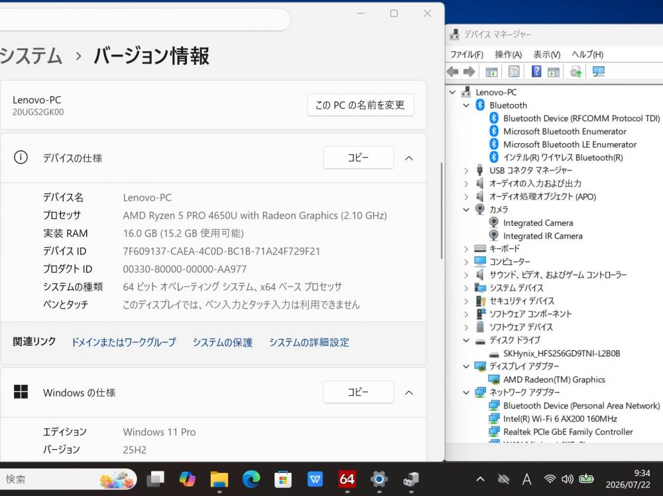Screen dimensions: 663x496
Task: Copy Windows specifications with コピー button
Action: [359, 392]
